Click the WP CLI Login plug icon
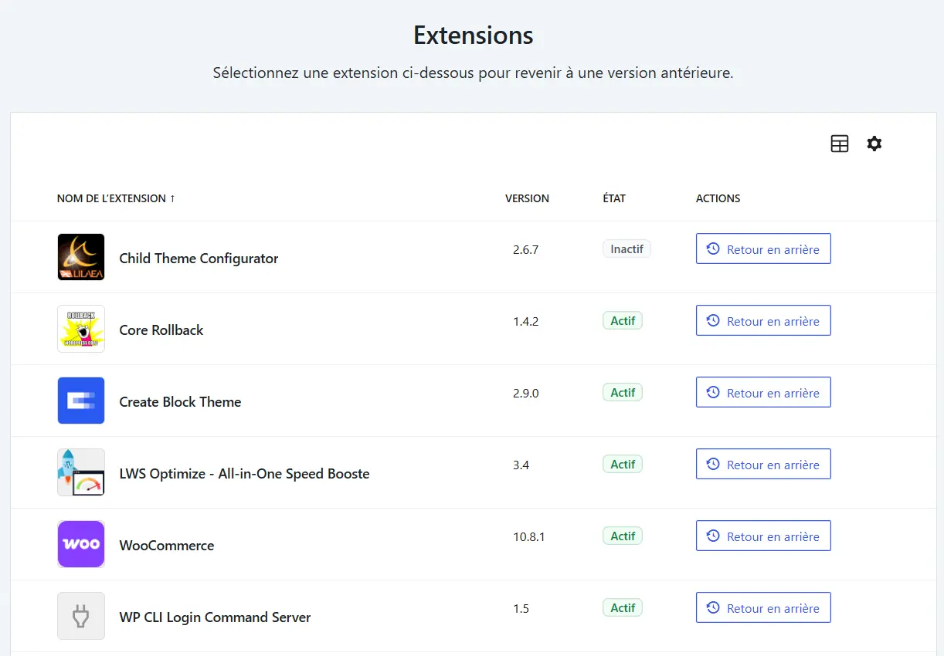Screen dimensions: 944x656 81,616
